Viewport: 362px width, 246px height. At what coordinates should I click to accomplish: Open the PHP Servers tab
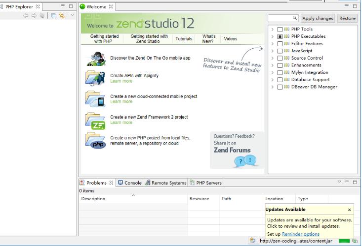click(206, 183)
